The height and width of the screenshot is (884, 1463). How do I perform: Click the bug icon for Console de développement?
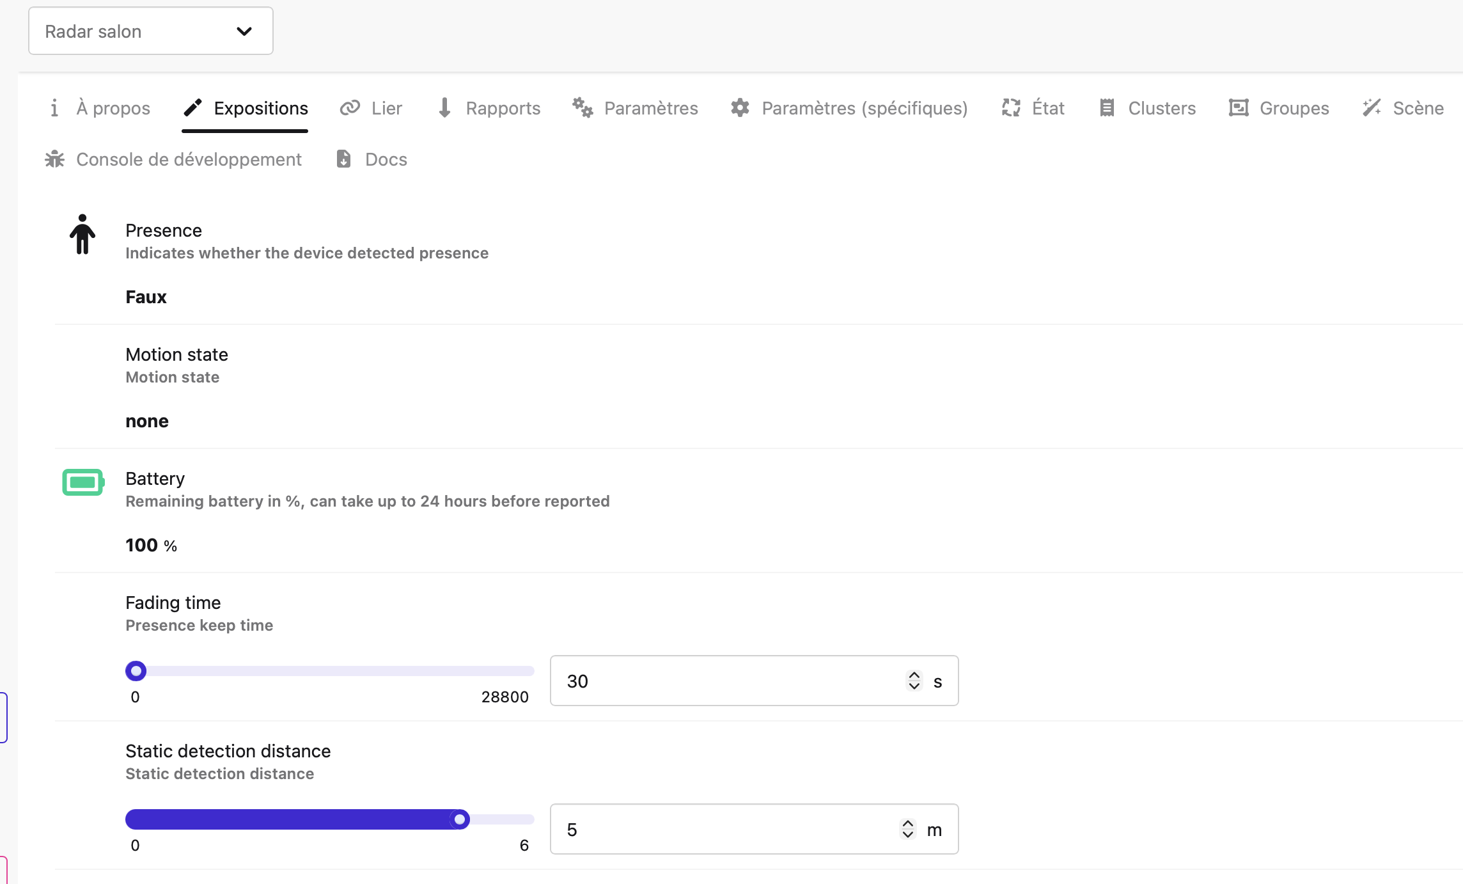click(x=55, y=159)
